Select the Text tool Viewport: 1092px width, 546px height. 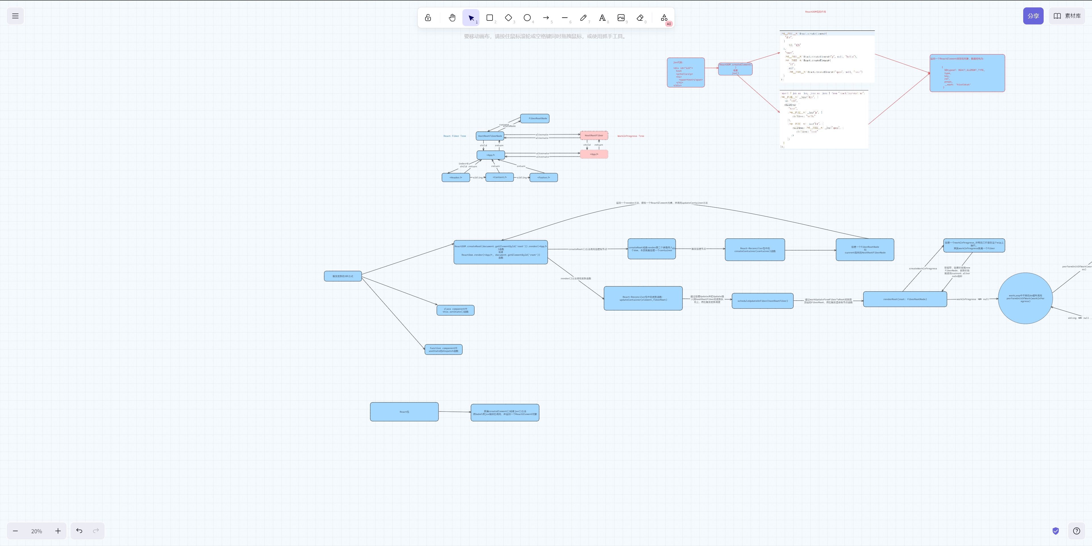pos(602,18)
